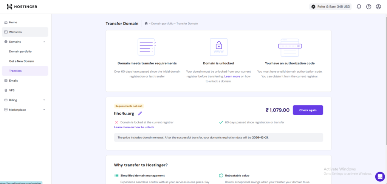Click Refer & Earn 345 USD button
The height and width of the screenshot is (184, 387).
pos(330,7)
